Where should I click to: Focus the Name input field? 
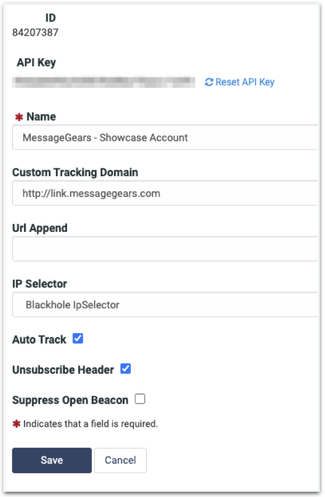165,137
